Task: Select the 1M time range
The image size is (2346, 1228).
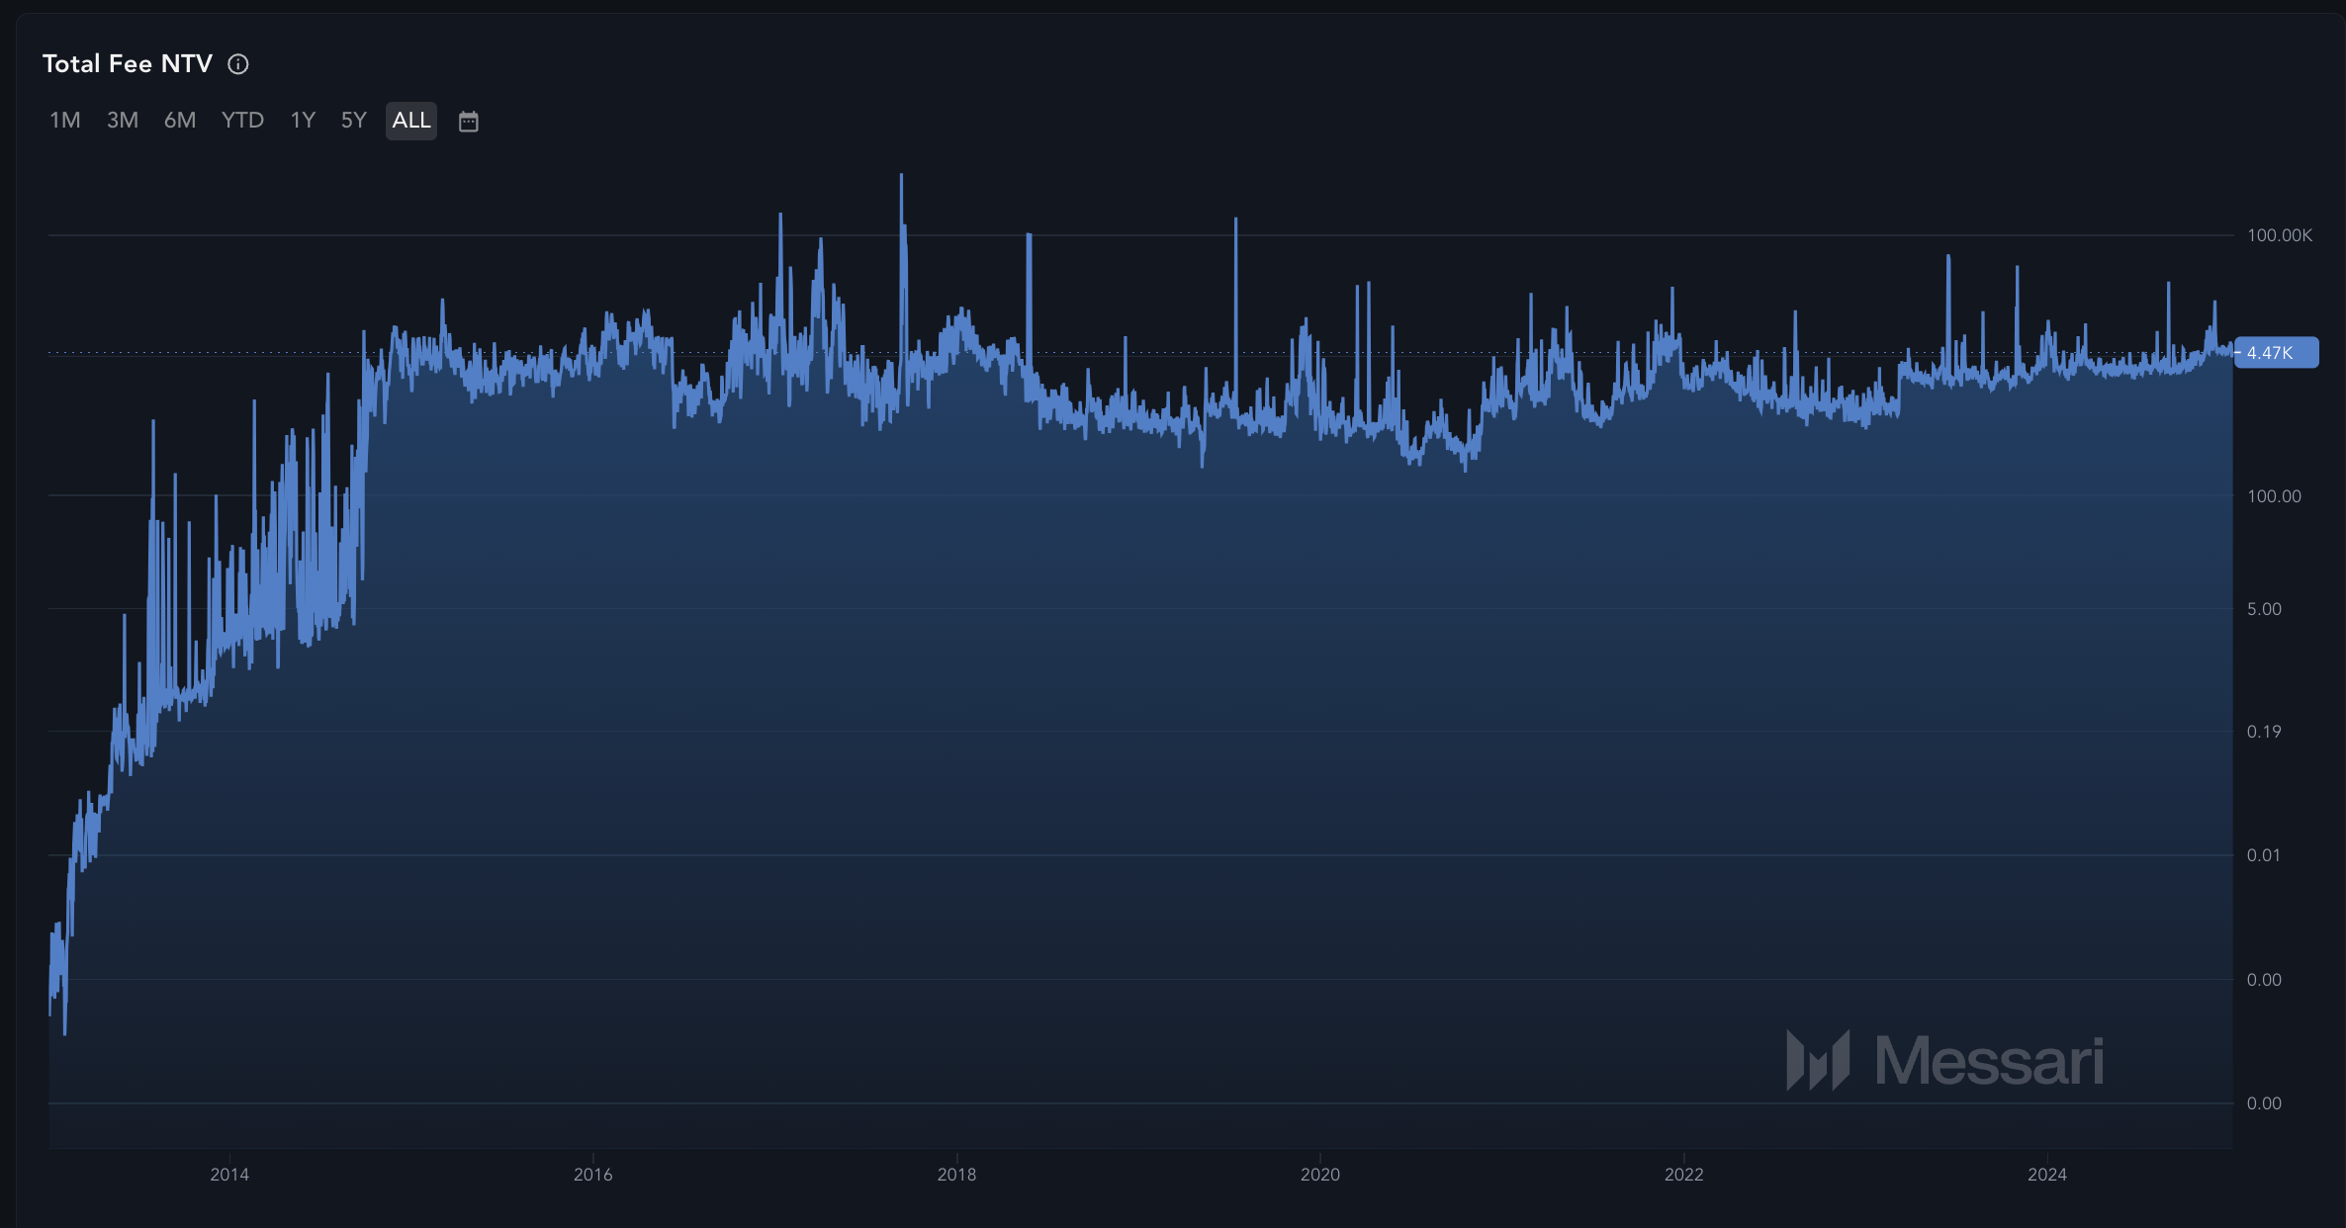Action: coord(65,121)
